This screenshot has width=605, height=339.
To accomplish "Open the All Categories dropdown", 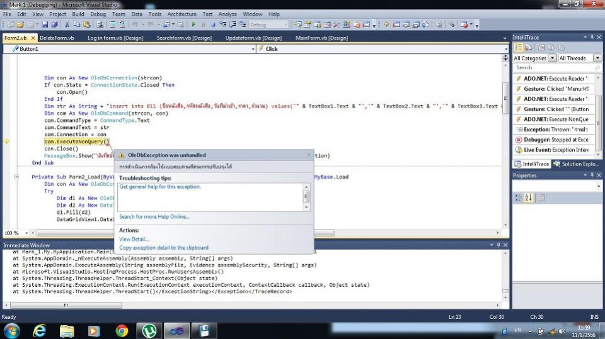I will point(552,58).
